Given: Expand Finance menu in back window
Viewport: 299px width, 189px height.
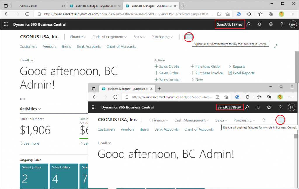Looking at the screenshot, I should click(78, 37).
